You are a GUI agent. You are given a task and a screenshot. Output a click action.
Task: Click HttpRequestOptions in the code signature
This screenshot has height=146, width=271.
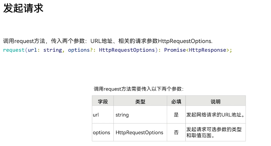pos(127,50)
